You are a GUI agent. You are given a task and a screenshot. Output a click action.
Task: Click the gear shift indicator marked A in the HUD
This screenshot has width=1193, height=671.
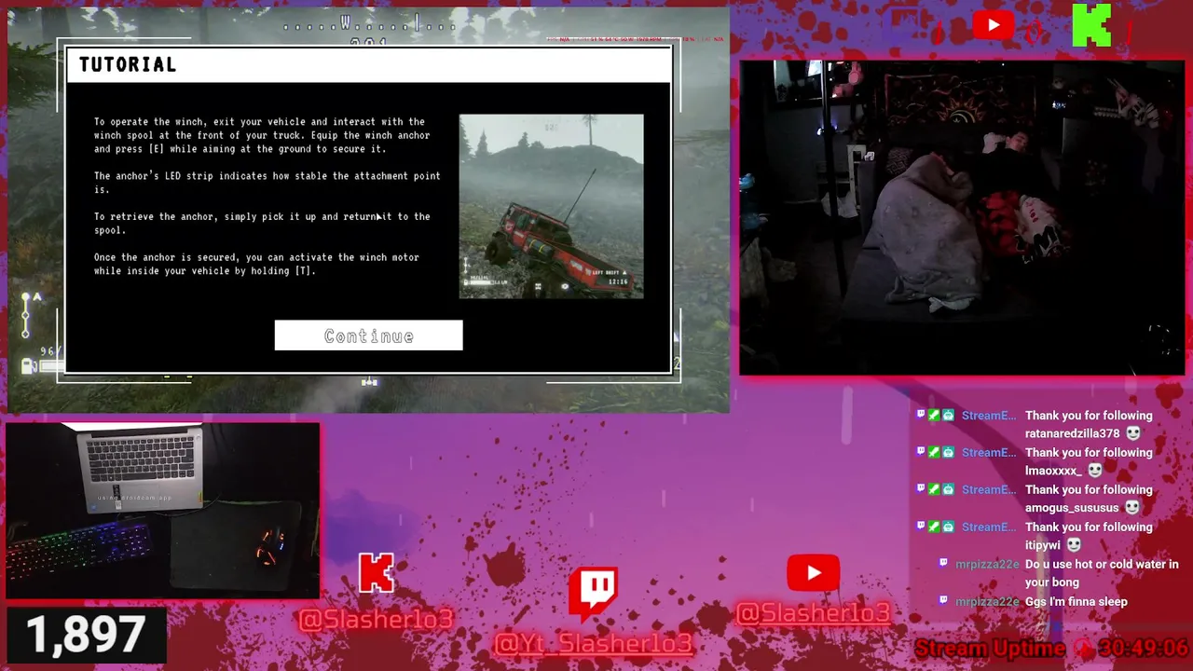click(x=30, y=314)
